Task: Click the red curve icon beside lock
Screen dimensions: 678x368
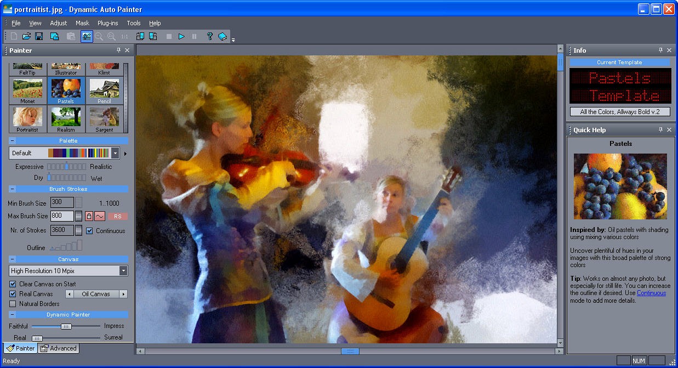Action: tap(100, 216)
